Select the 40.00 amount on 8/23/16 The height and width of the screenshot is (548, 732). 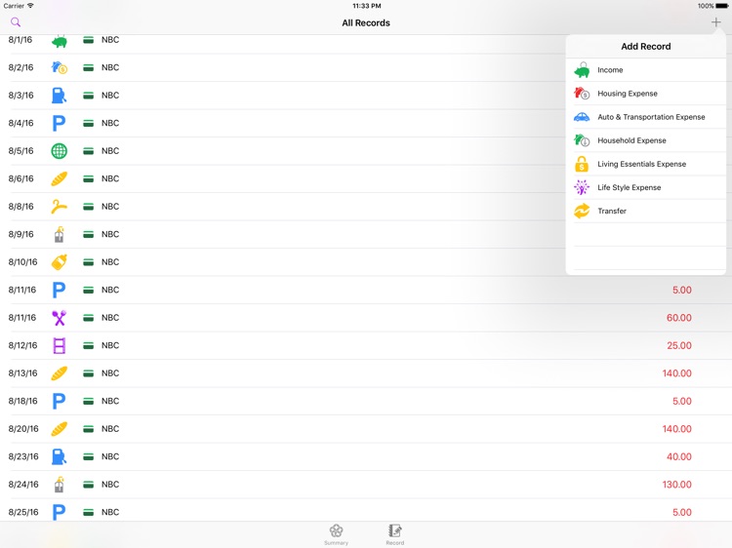pyautogui.click(x=678, y=456)
